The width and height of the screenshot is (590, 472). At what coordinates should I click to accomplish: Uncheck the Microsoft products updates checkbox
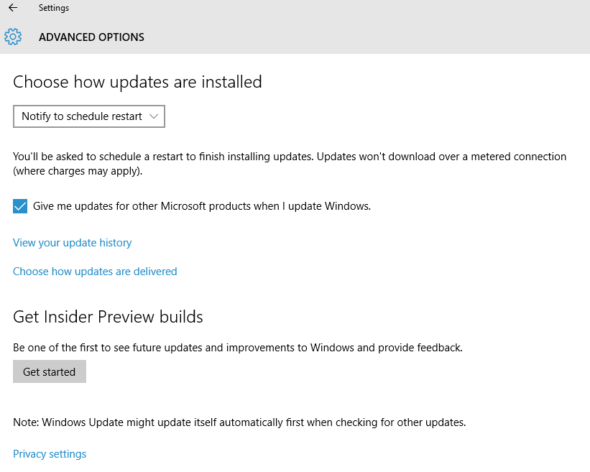(x=20, y=206)
